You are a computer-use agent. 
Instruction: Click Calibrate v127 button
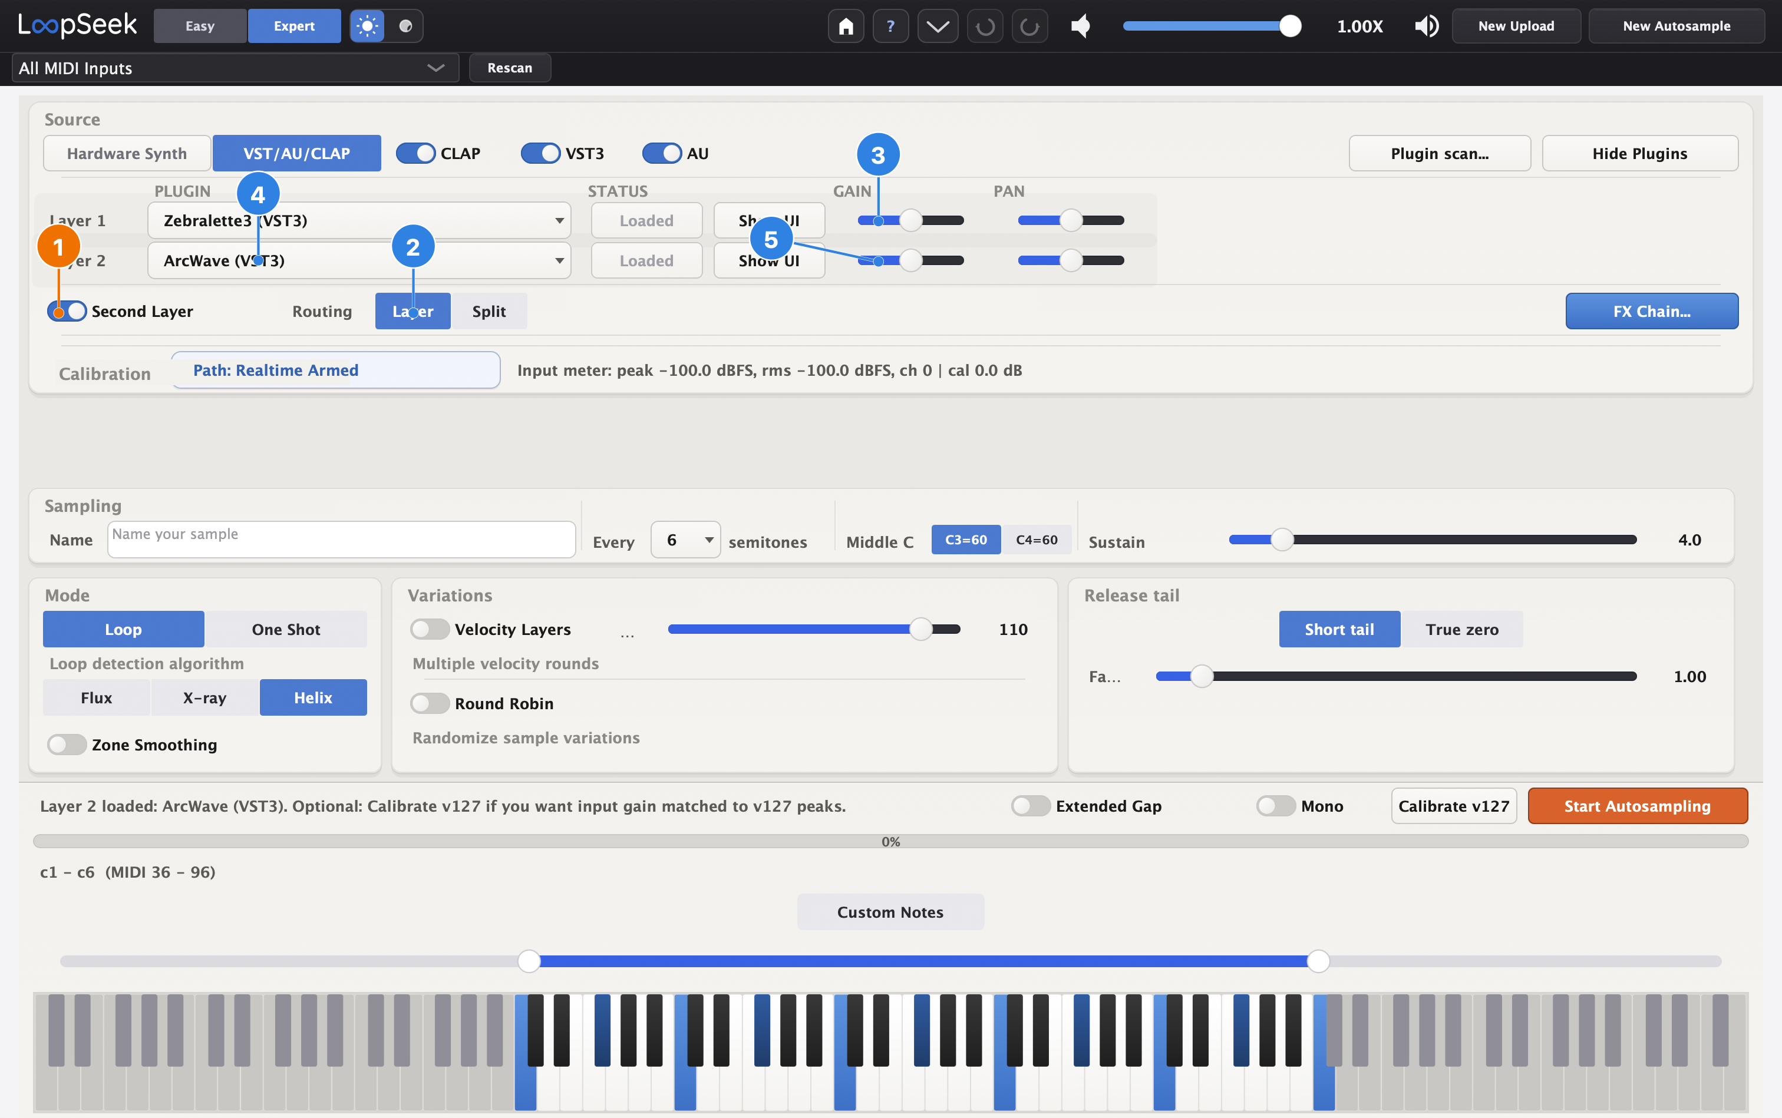(x=1454, y=806)
